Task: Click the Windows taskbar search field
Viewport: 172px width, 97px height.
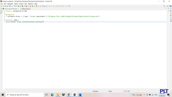Action: tap(25, 95)
